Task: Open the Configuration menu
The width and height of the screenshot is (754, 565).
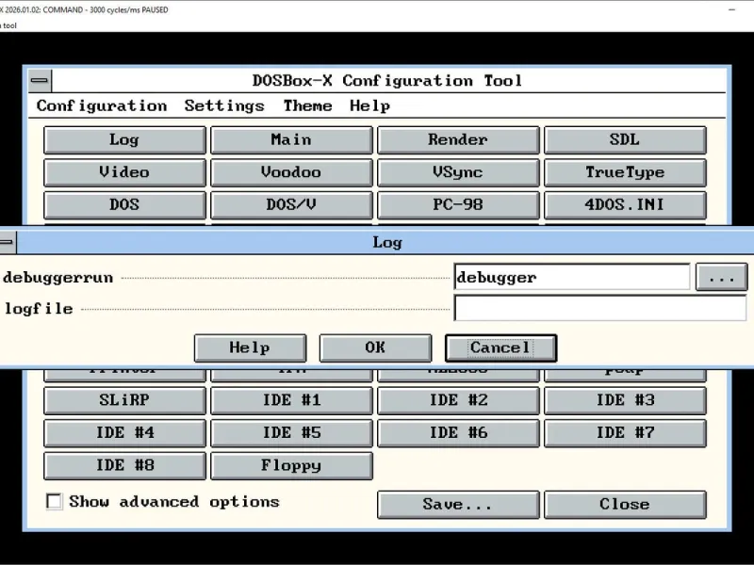Action: point(102,105)
